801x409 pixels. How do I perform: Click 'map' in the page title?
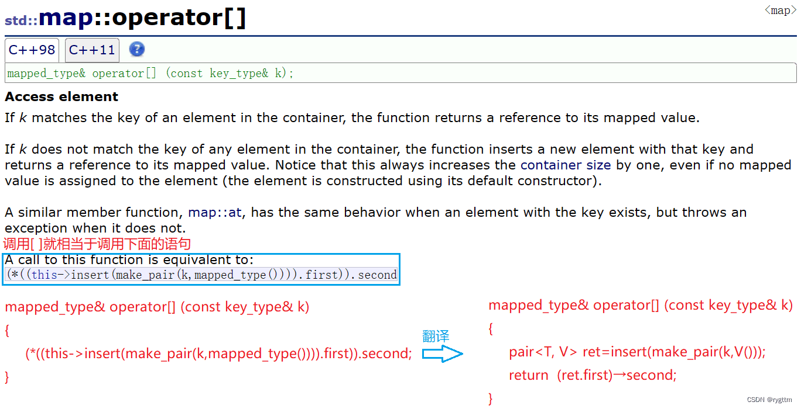66,18
